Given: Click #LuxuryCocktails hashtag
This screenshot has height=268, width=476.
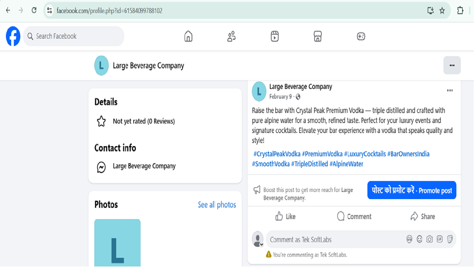Looking at the screenshot, I should pos(365,154).
